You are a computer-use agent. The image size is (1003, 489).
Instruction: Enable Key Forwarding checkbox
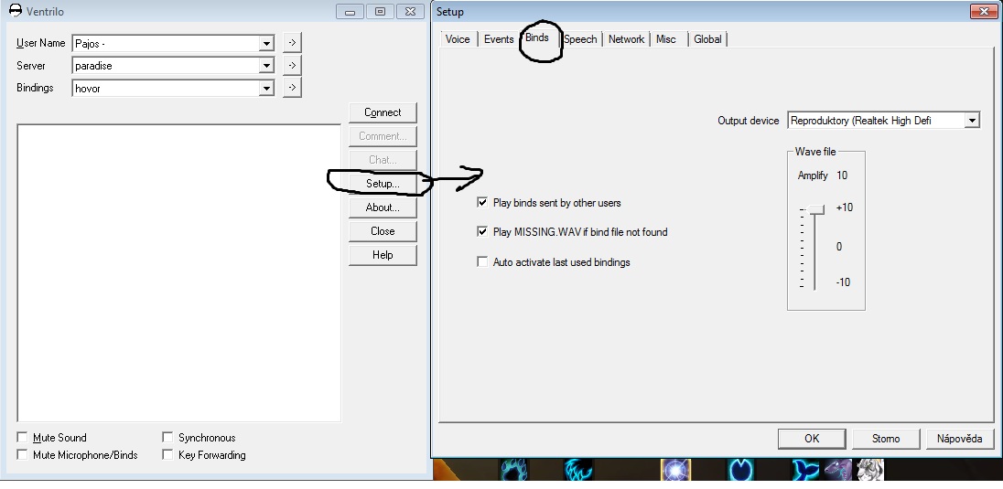pos(167,454)
